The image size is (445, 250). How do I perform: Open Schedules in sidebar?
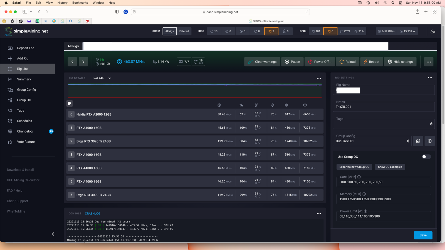click(x=28, y=121)
